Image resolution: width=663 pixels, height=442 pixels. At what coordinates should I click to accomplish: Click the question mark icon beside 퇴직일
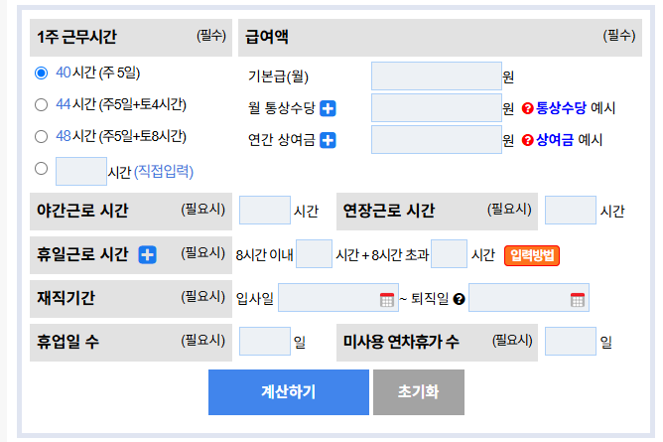[x=459, y=299]
